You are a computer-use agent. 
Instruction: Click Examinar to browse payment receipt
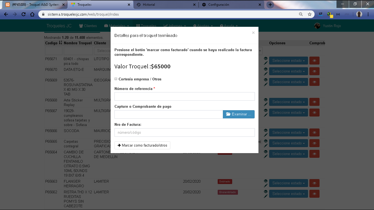(239, 114)
